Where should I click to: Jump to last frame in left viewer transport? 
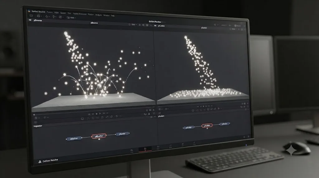[x=107, y=113]
